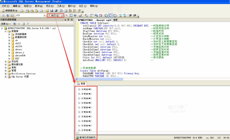Image resolution: width=230 pixels, height=140 pixels.
Task: Click the 查询已成功执行 status message
Action: pos(88,137)
